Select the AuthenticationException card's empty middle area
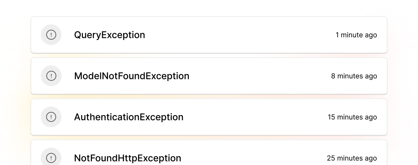Image resolution: width=418 pixels, height=165 pixels. tap(255, 117)
